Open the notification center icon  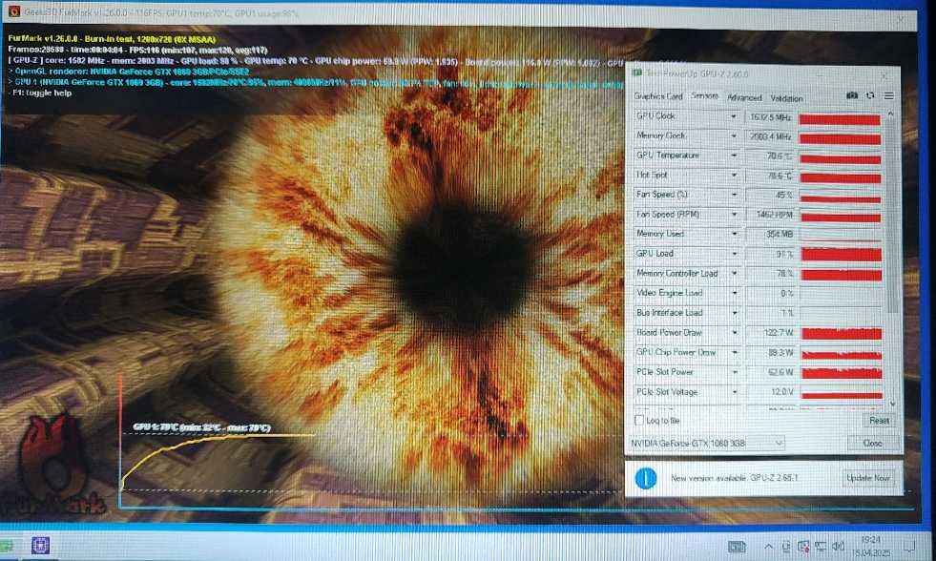click(910, 546)
